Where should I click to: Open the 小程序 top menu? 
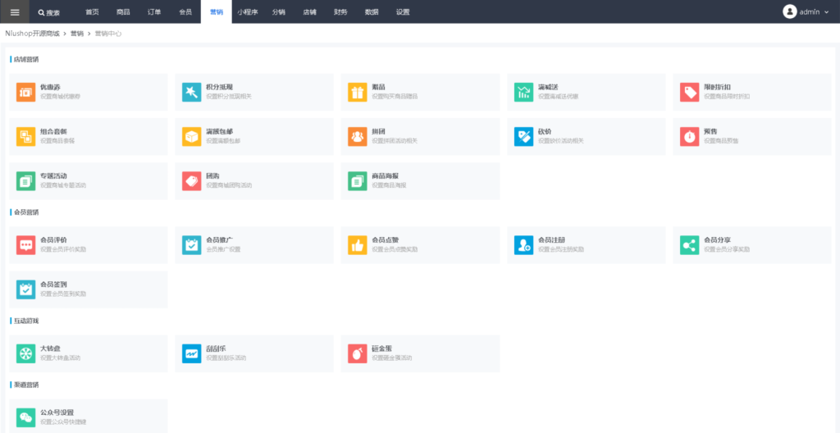pos(247,12)
